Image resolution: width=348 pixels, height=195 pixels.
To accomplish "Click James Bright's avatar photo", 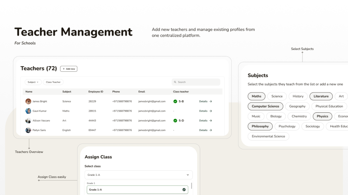I will tap(28, 101).
